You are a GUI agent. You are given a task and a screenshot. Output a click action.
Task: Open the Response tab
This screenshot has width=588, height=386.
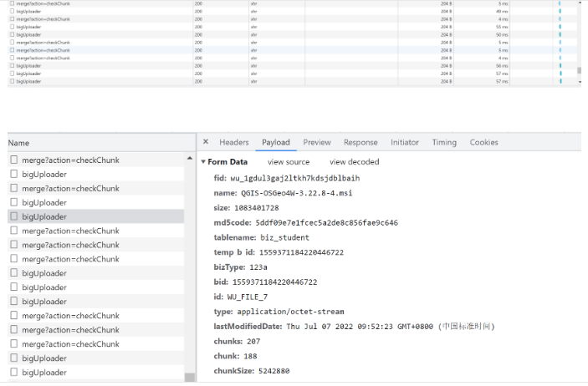360,142
